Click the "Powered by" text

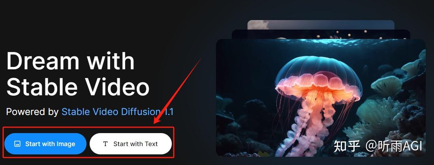32,112
